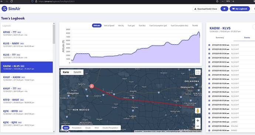Click the Oklahoma City label on map
Image resolution: width=255 pixels, height=135 pixels.
tap(187, 87)
